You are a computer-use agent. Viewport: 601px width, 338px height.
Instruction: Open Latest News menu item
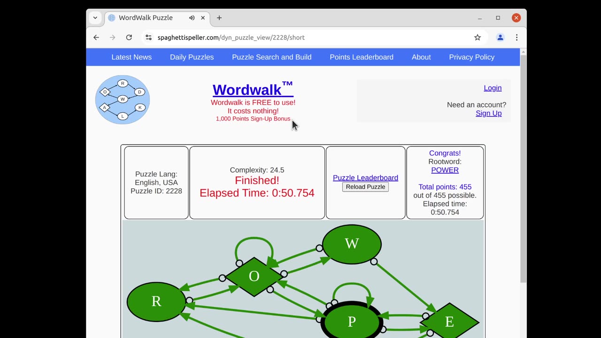[131, 57]
